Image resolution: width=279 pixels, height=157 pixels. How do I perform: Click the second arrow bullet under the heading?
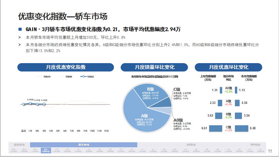click(20, 44)
